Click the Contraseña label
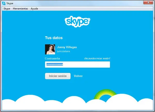Image resolution: width=155 pixels, height=112 pixels. (x=52, y=59)
